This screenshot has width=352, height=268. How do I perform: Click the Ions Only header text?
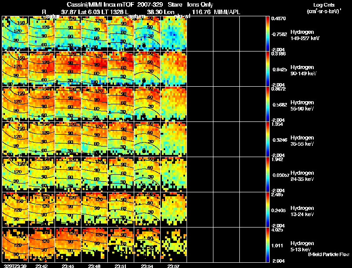click(200, 5)
